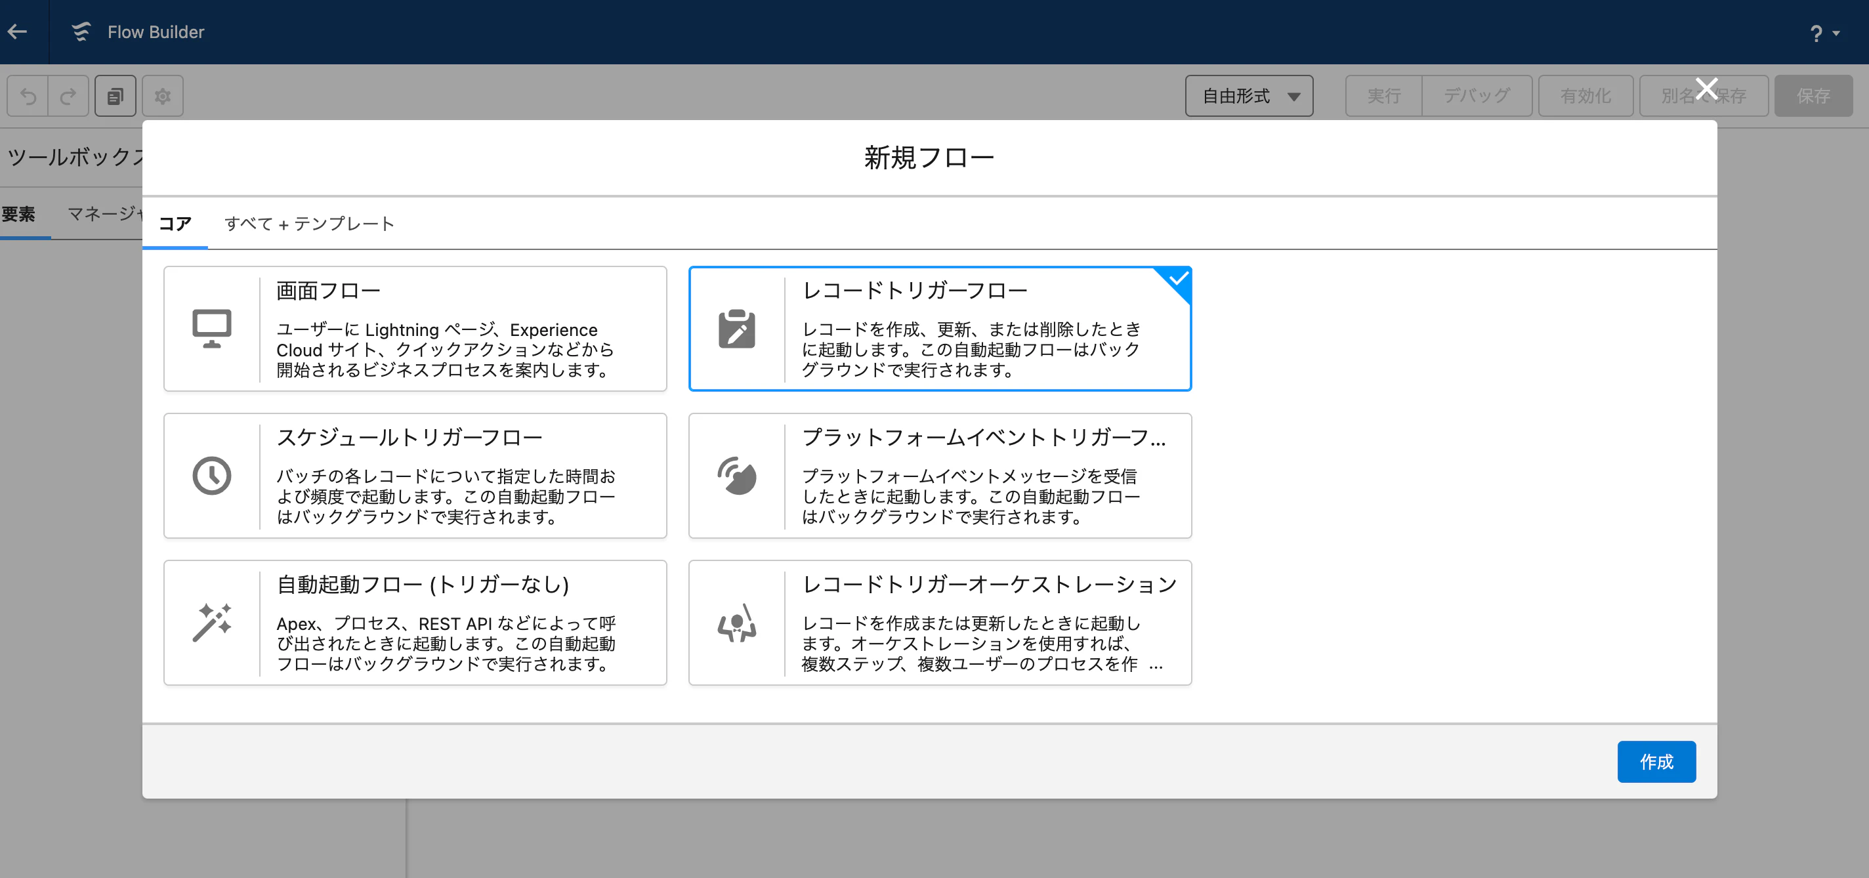This screenshot has height=878, width=1869.
Task: Select the スケジュールトリガーフロー title
Action: point(410,438)
